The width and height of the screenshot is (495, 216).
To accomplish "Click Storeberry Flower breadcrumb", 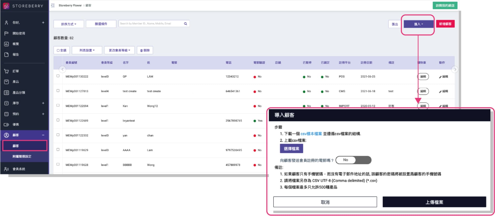I will pyautogui.click(x=70, y=5).
